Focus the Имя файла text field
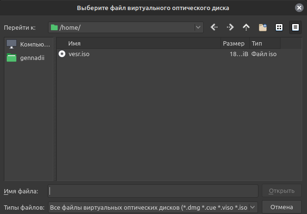Screen dimensions: 307x214 click(154, 191)
